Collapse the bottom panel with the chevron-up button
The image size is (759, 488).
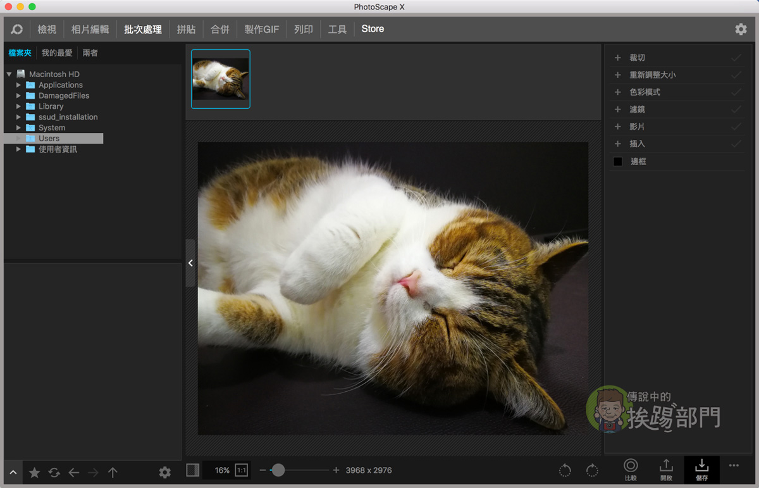13,472
